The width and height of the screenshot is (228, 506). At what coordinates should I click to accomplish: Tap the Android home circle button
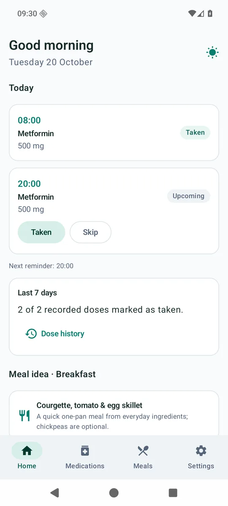(x=114, y=493)
